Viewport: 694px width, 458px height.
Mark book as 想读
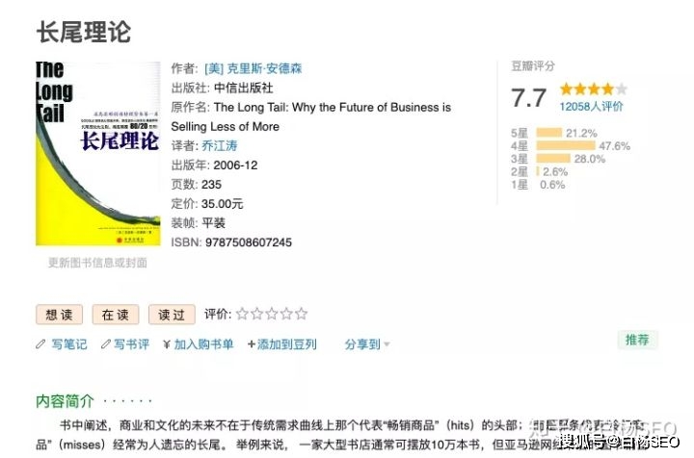click(x=59, y=315)
